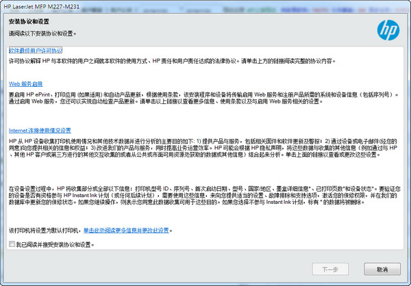The width and height of the screenshot is (411, 286).
Task: Open the Web 服务启用 link
Action: coord(25,83)
